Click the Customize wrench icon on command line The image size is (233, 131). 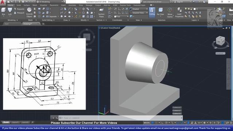[x=57, y=118]
